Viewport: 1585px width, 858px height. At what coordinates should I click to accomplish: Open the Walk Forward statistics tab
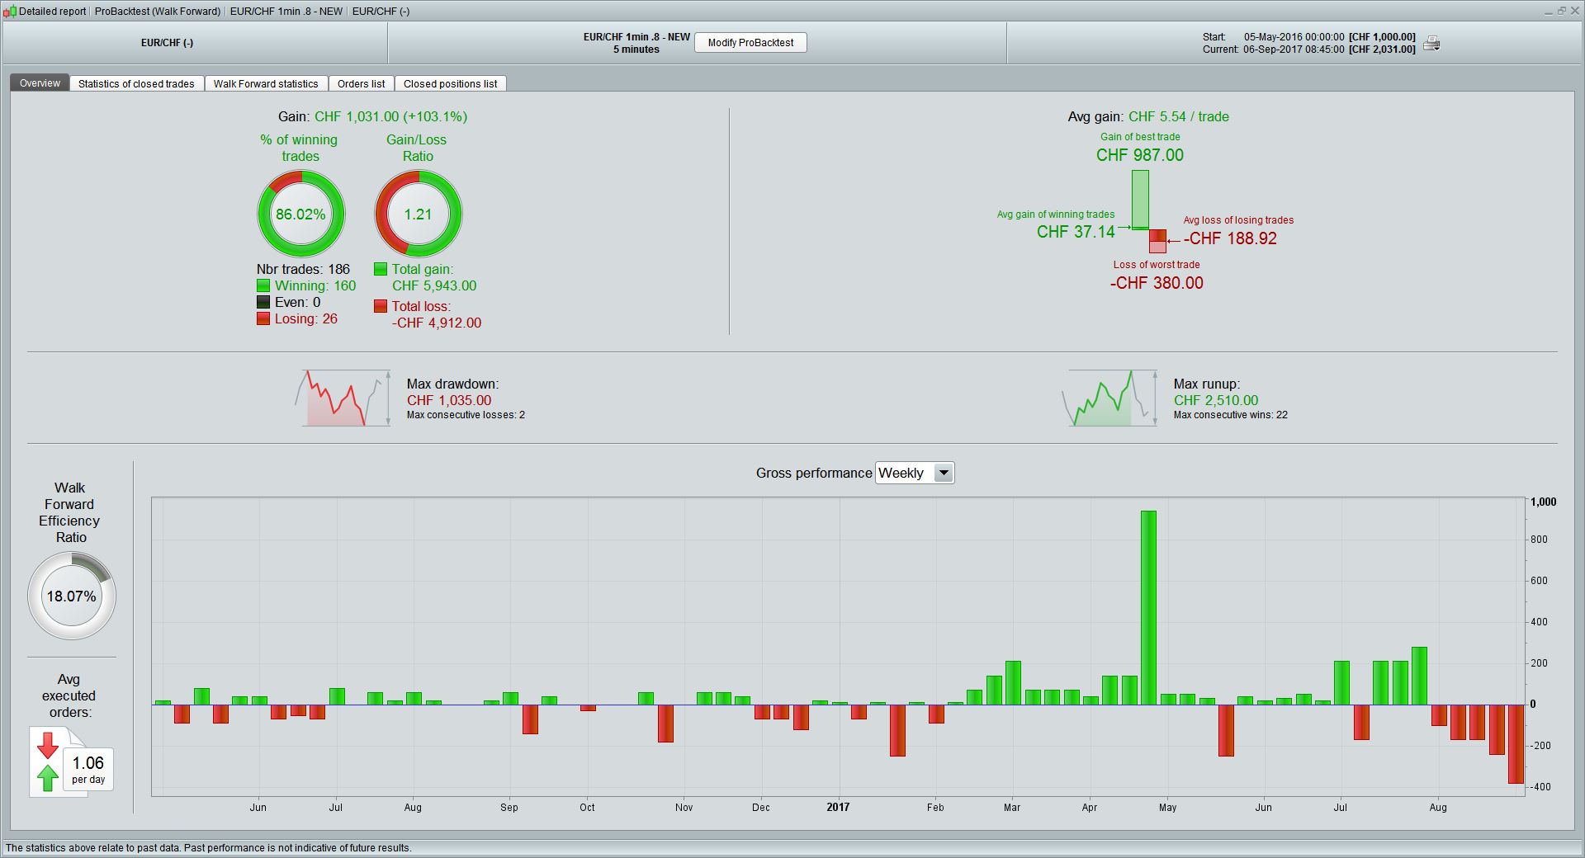point(266,83)
